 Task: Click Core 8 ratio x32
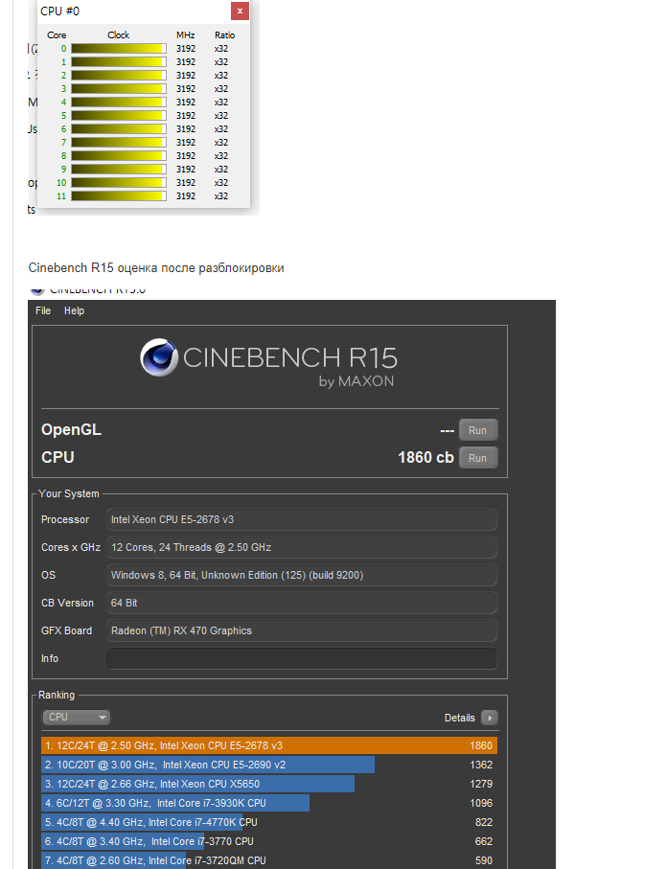(221, 156)
